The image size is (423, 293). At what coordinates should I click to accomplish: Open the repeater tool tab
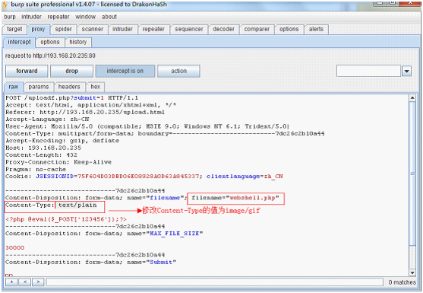pos(153,29)
